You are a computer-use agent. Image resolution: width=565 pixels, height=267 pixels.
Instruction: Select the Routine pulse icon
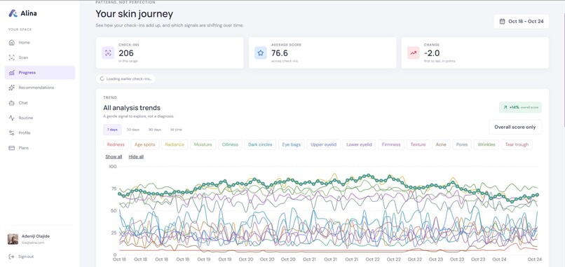(x=11, y=118)
